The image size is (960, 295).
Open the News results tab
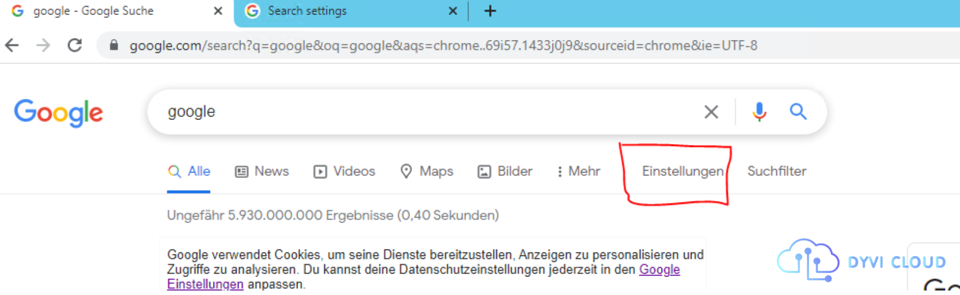point(262,171)
